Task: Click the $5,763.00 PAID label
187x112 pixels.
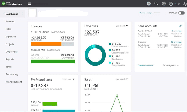Action: tap(38, 50)
